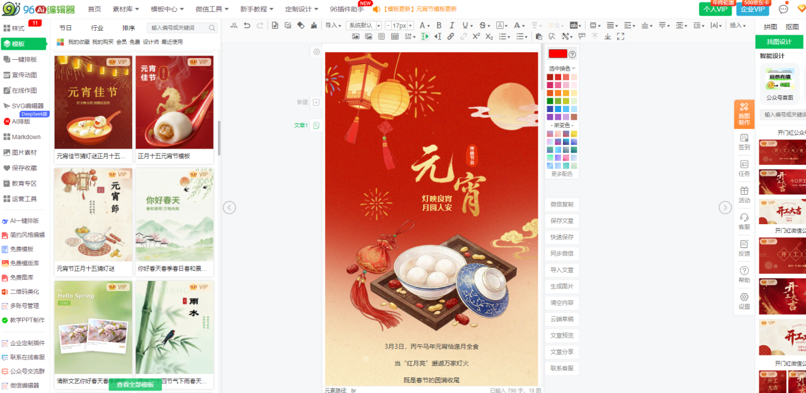806x393 pixels.
Task: Select the large red color swatch
Action: (557, 54)
